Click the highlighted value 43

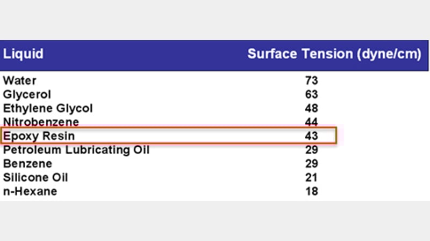311,136
